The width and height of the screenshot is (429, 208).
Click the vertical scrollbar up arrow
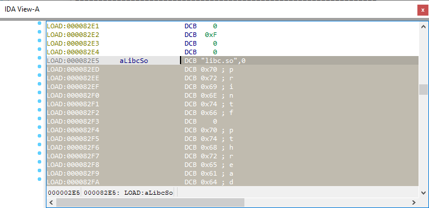click(423, 27)
